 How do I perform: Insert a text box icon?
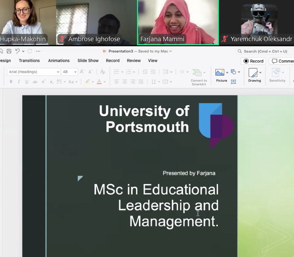coord(233,82)
